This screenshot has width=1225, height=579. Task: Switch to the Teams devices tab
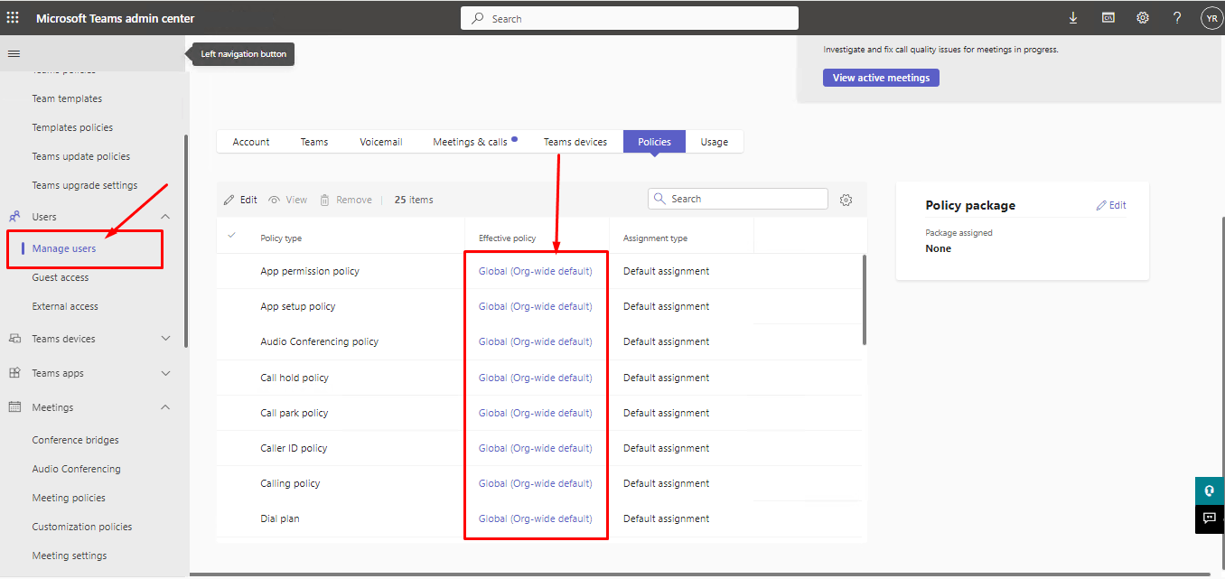[x=575, y=142]
